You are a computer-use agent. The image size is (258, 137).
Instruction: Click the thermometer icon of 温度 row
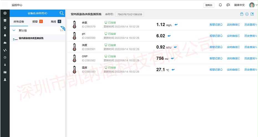coord(74,69)
